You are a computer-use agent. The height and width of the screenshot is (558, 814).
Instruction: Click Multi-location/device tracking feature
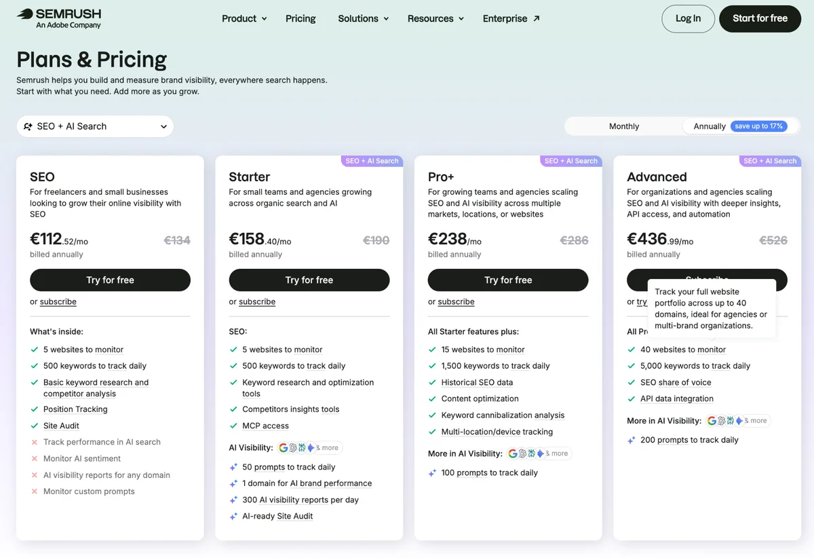pos(497,432)
